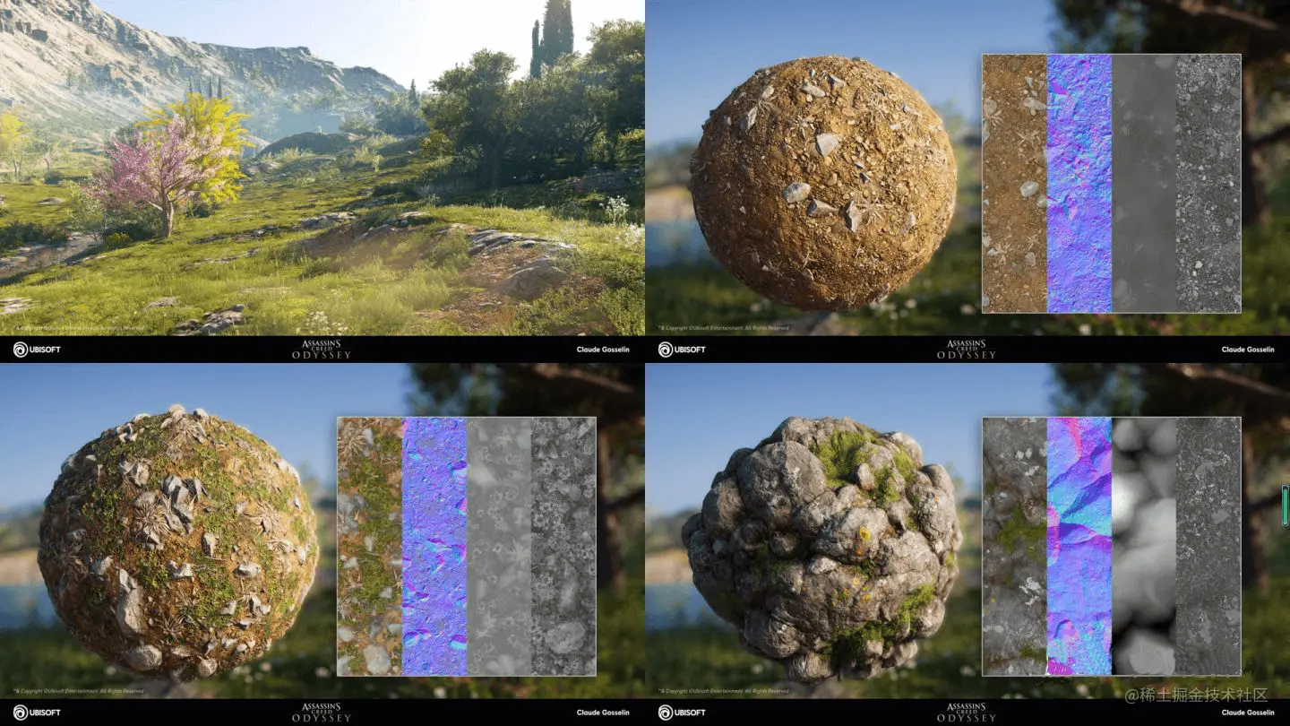Viewport: 1290px width, 726px height.
Task: Open the mossy pebble material's normal map strip
Action: [434, 546]
